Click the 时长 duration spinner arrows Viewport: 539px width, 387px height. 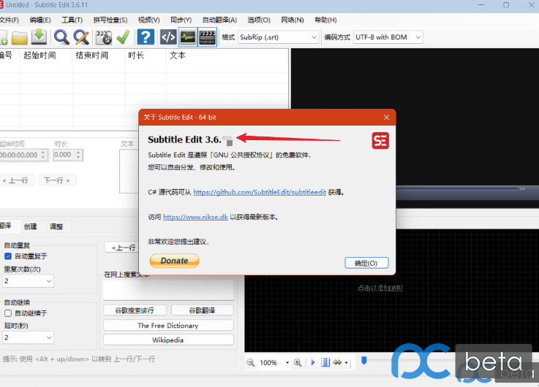pos(78,155)
